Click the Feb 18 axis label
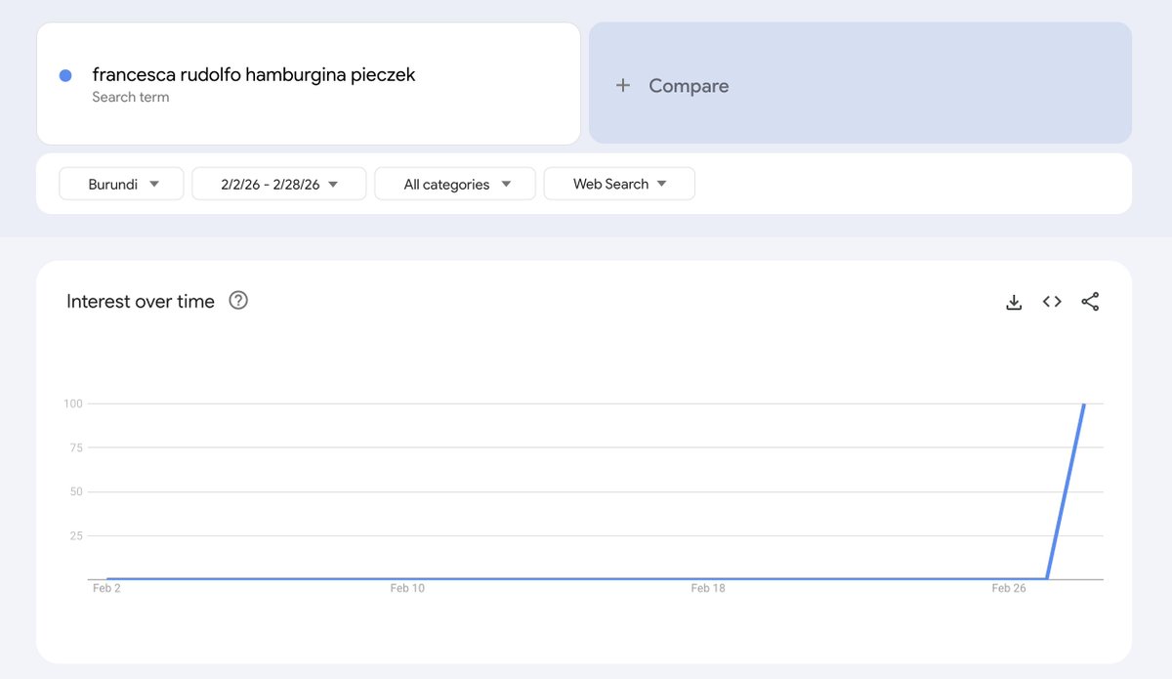The height and width of the screenshot is (679, 1172). 708,588
